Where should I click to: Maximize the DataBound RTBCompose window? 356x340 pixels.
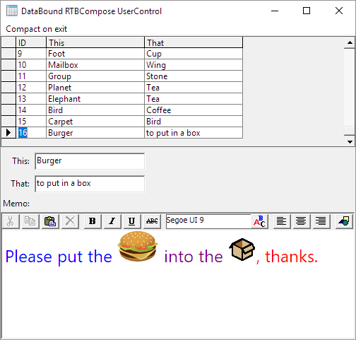coord(307,11)
